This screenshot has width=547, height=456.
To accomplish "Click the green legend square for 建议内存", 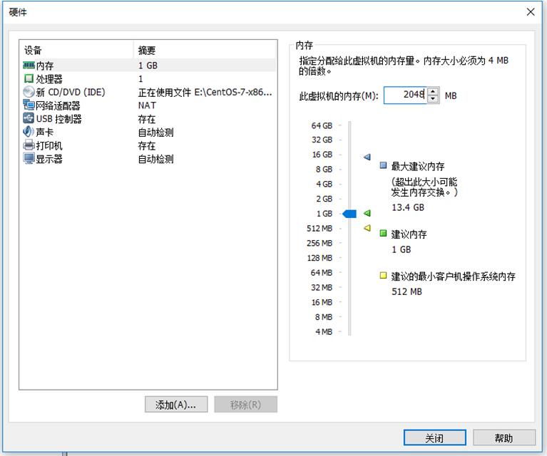I will click(383, 233).
